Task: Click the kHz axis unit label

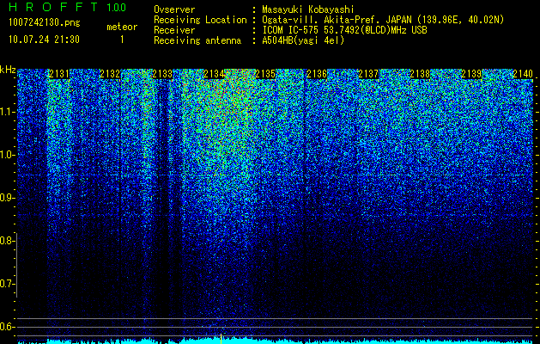Action: click(8, 70)
